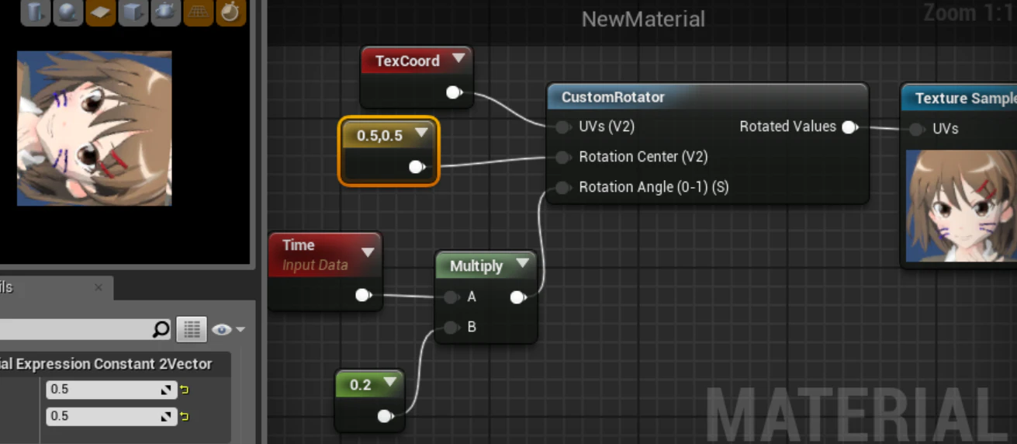The height and width of the screenshot is (444, 1017).
Task: Select the Texture Sample node header
Action: click(960, 98)
